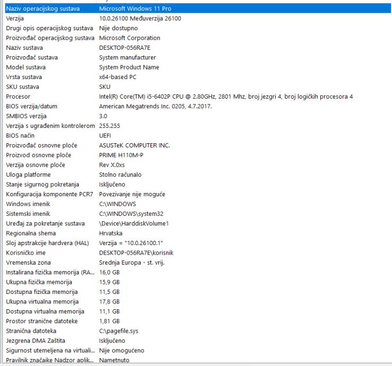Click the 'UEFI' BIOS mode value
The height and width of the screenshot is (366, 392).
105,136
